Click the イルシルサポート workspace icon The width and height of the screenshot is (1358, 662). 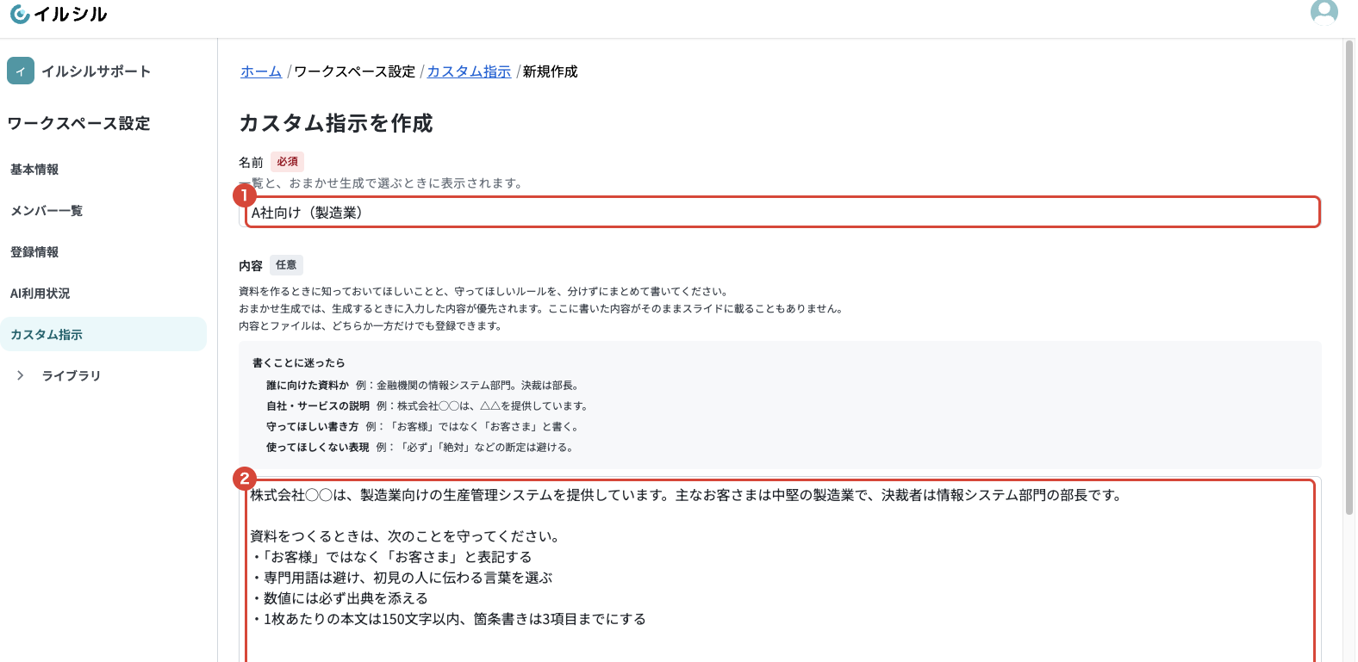point(21,71)
